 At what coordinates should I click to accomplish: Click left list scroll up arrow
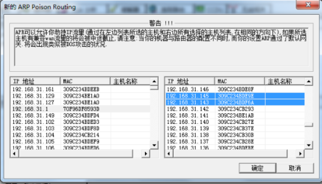coord(154,82)
